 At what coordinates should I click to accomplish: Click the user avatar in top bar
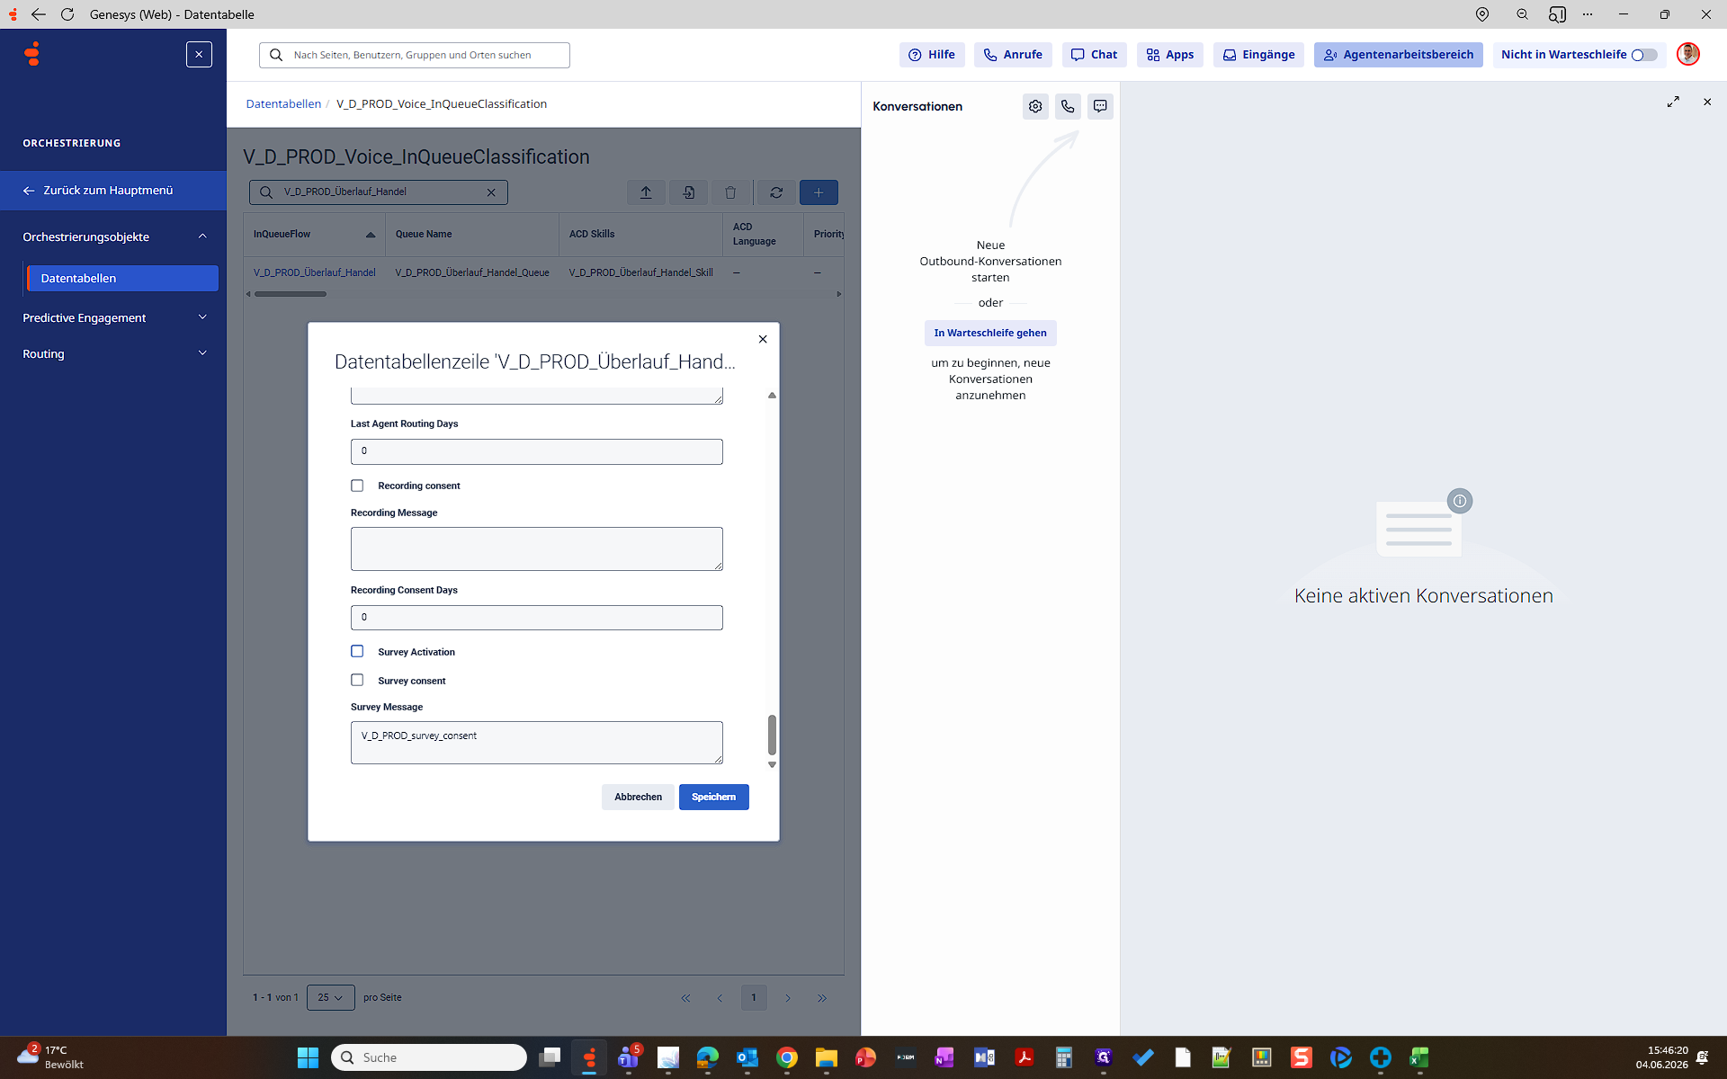[1688, 54]
